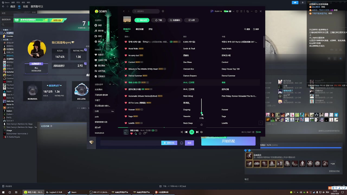Select artist Smith & Thell
This screenshot has width=347, height=195.
[189, 49]
